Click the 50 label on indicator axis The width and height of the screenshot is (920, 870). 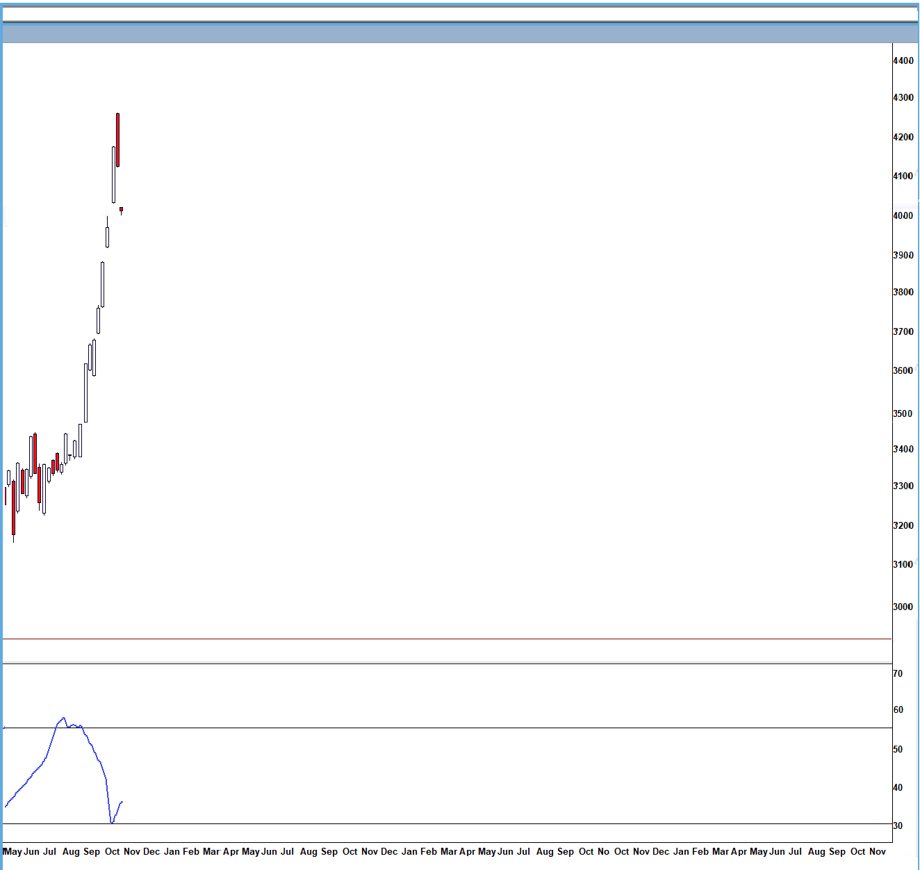point(898,750)
